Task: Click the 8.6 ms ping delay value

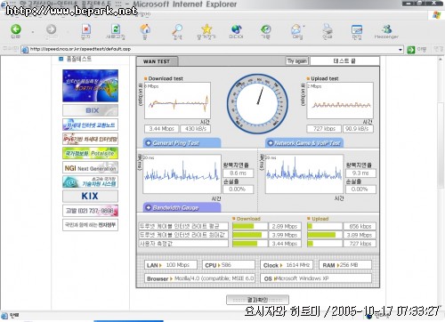Action: 238,173
